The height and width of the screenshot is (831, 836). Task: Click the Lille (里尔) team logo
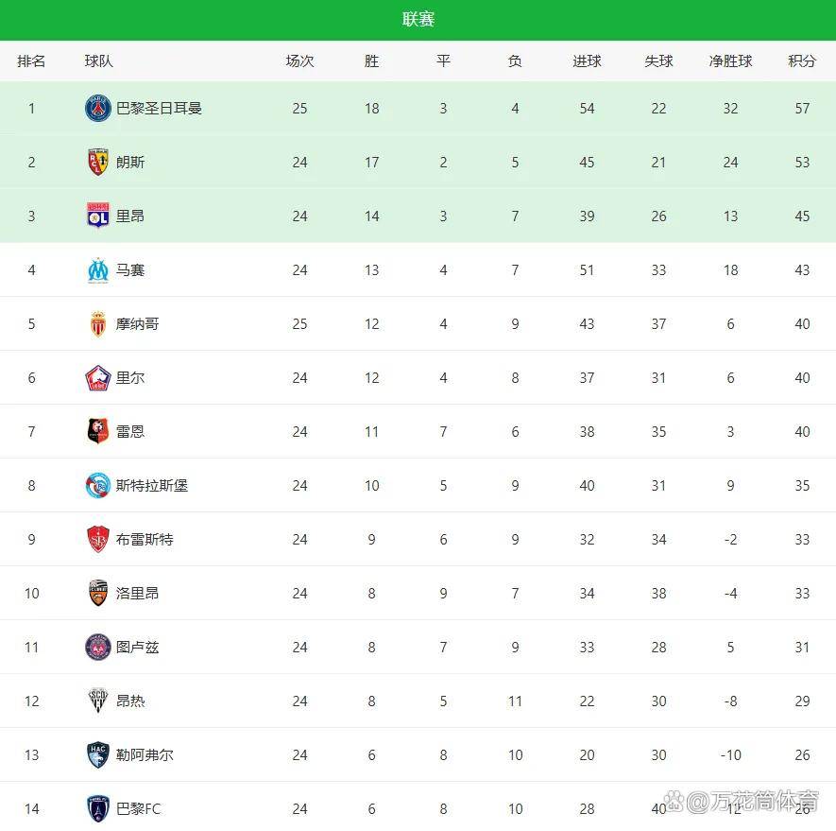[98, 378]
